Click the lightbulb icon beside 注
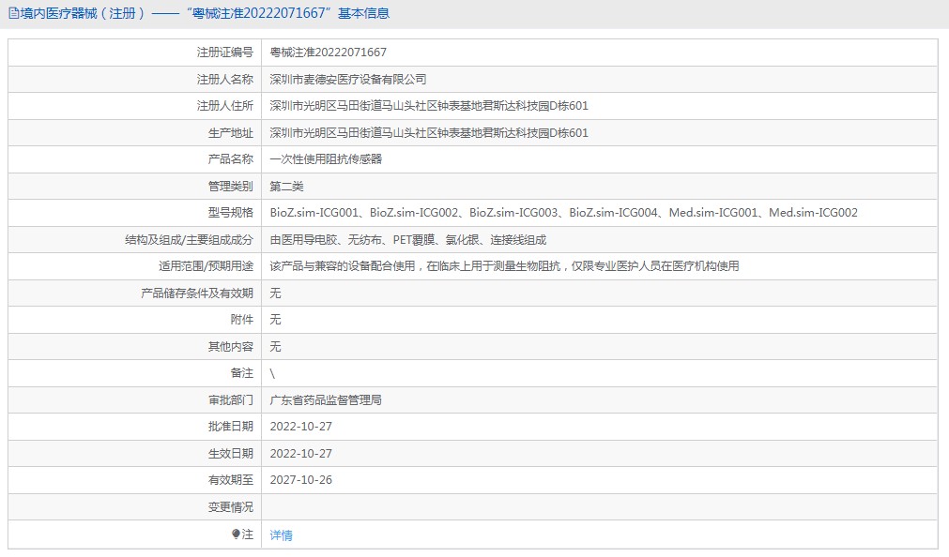This screenshot has width=949, height=557. tap(236, 534)
